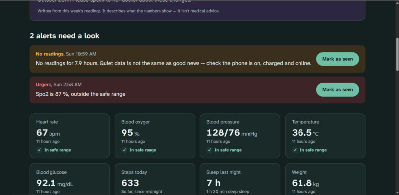
Task: Click the '36.5 °C' temperature value
Action: coord(305,133)
